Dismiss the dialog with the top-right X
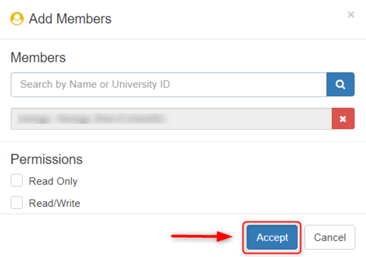 coord(351,15)
